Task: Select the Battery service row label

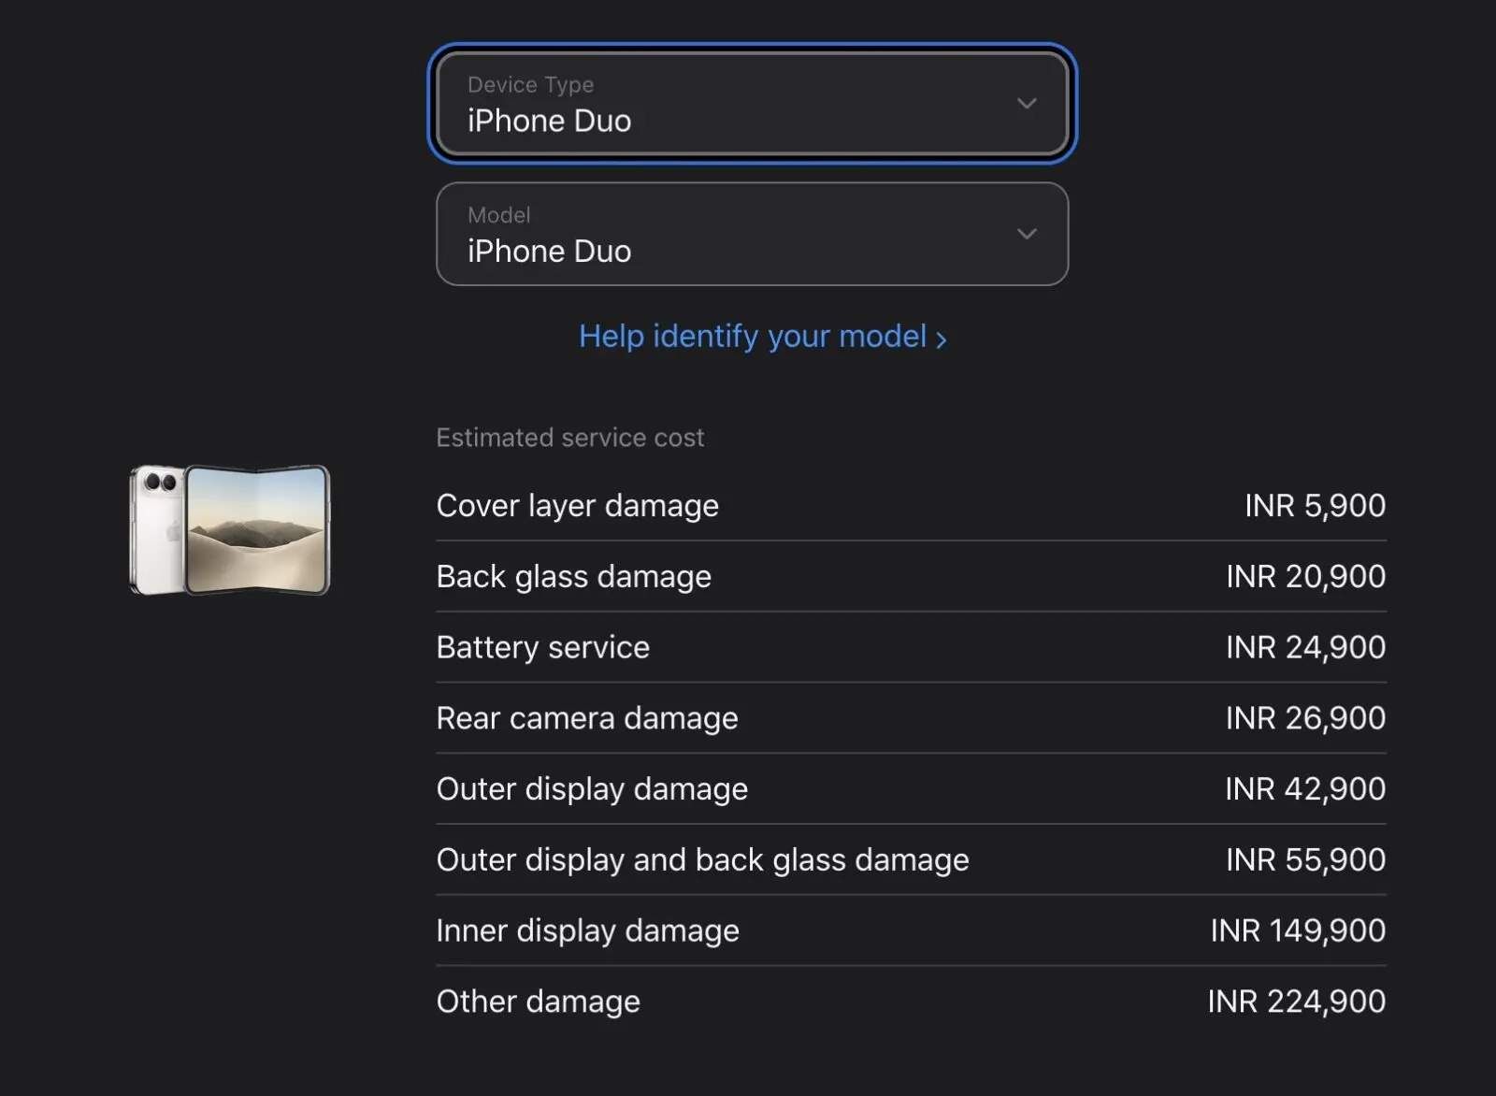Action: 542,647
